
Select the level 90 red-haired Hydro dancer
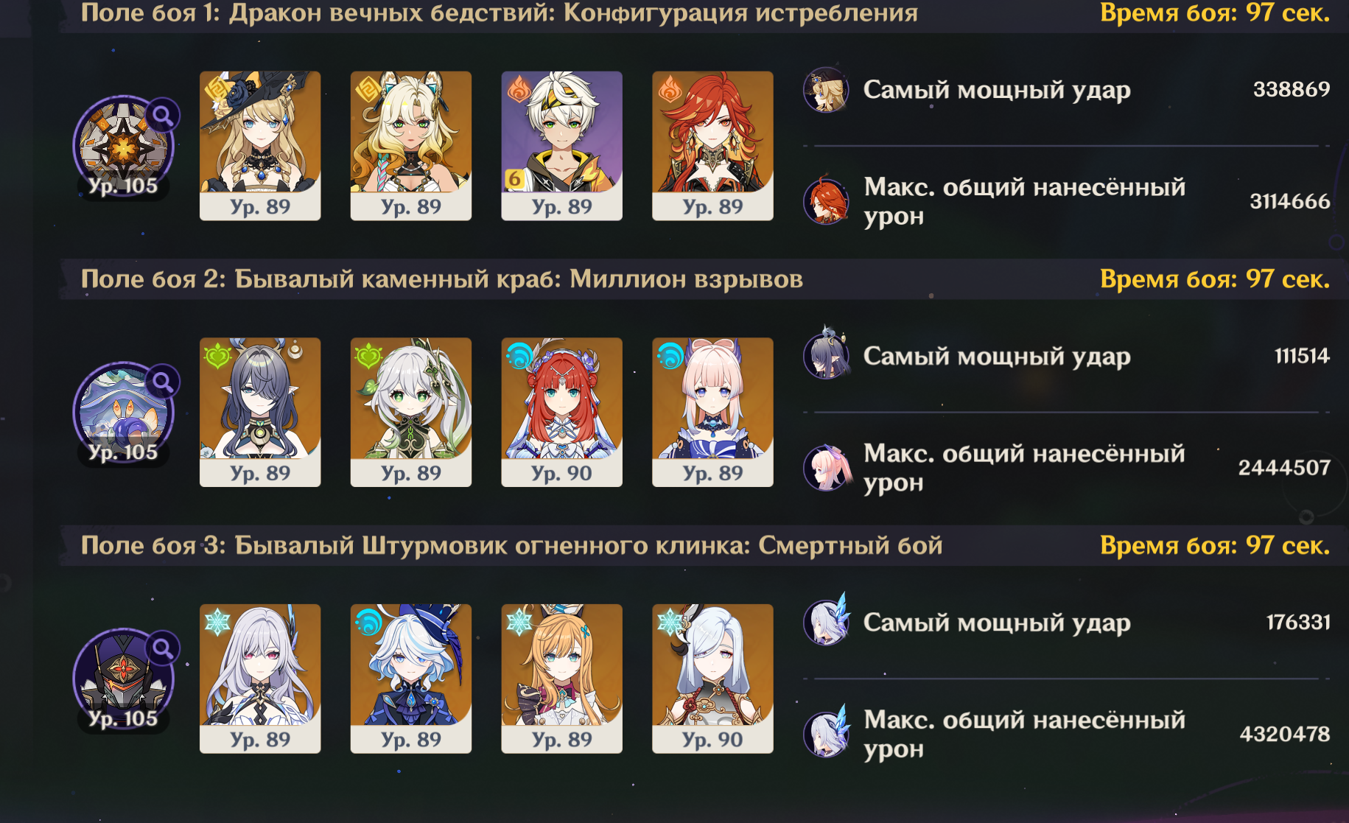coord(561,412)
